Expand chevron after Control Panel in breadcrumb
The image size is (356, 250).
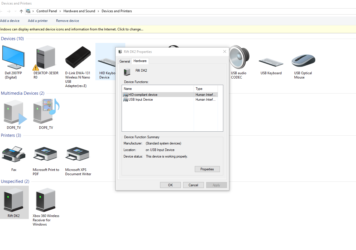(60, 11)
